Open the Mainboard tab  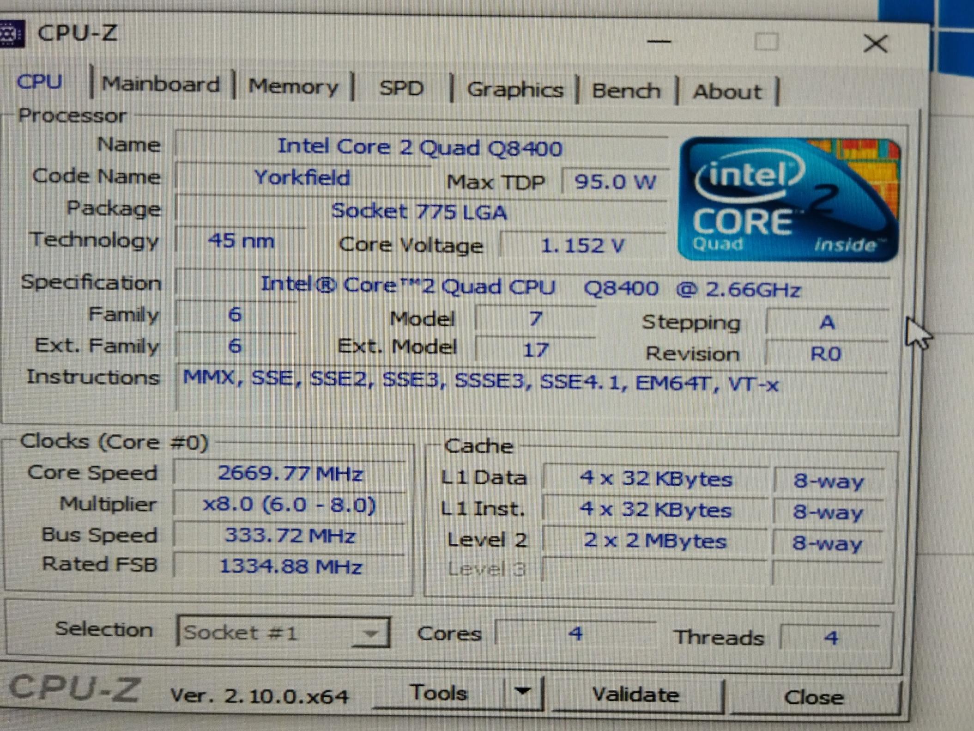click(161, 84)
